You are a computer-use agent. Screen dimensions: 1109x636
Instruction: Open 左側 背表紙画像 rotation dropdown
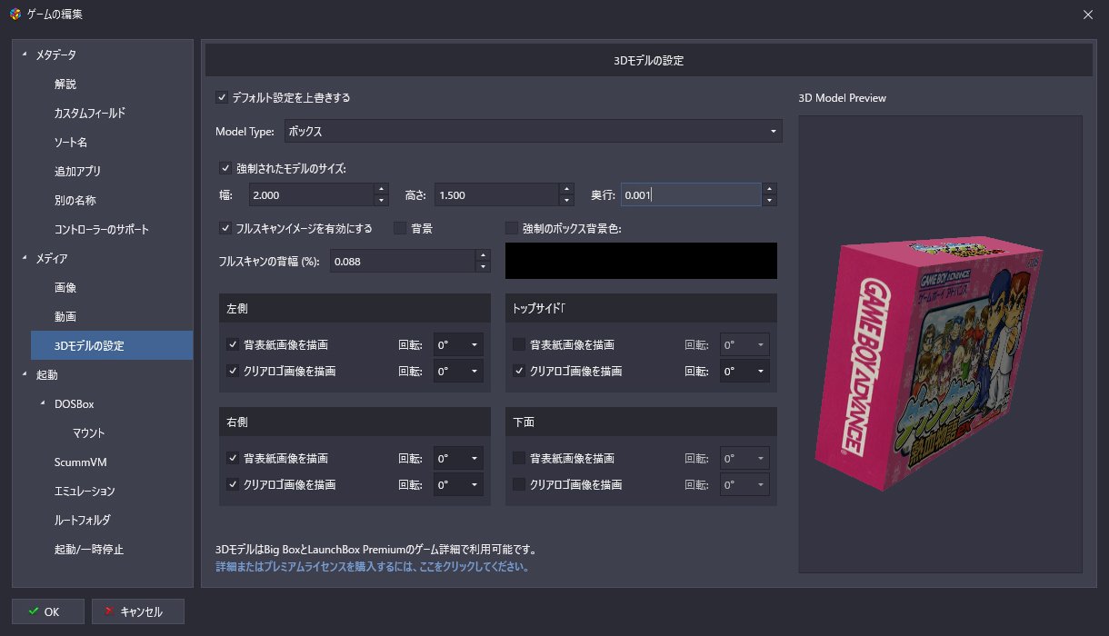click(458, 344)
